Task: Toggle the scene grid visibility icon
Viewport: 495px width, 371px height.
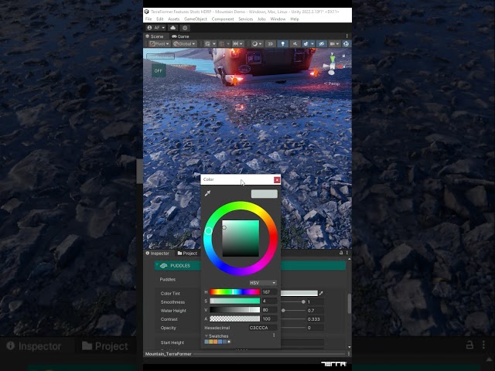Action: coord(208,44)
